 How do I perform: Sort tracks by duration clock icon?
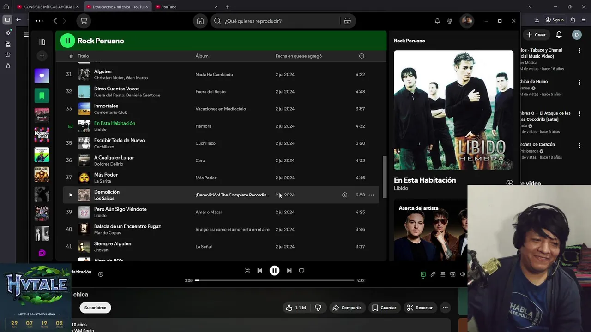click(362, 56)
